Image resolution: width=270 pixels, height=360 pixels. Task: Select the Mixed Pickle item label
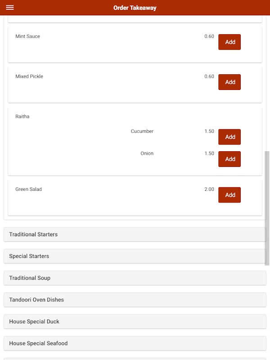click(29, 76)
